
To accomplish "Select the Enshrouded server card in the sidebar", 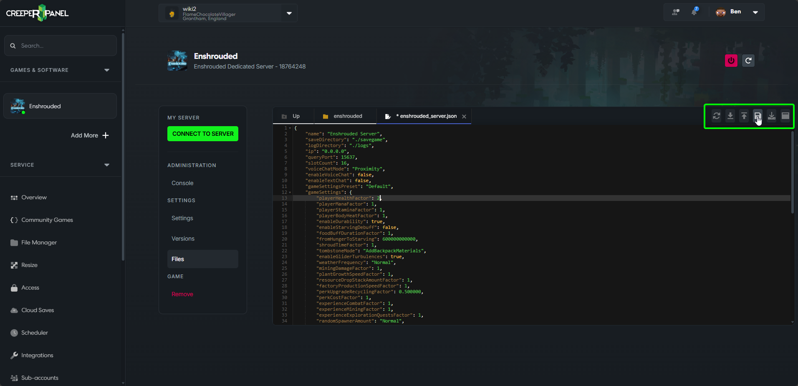I will click(x=60, y=106).
